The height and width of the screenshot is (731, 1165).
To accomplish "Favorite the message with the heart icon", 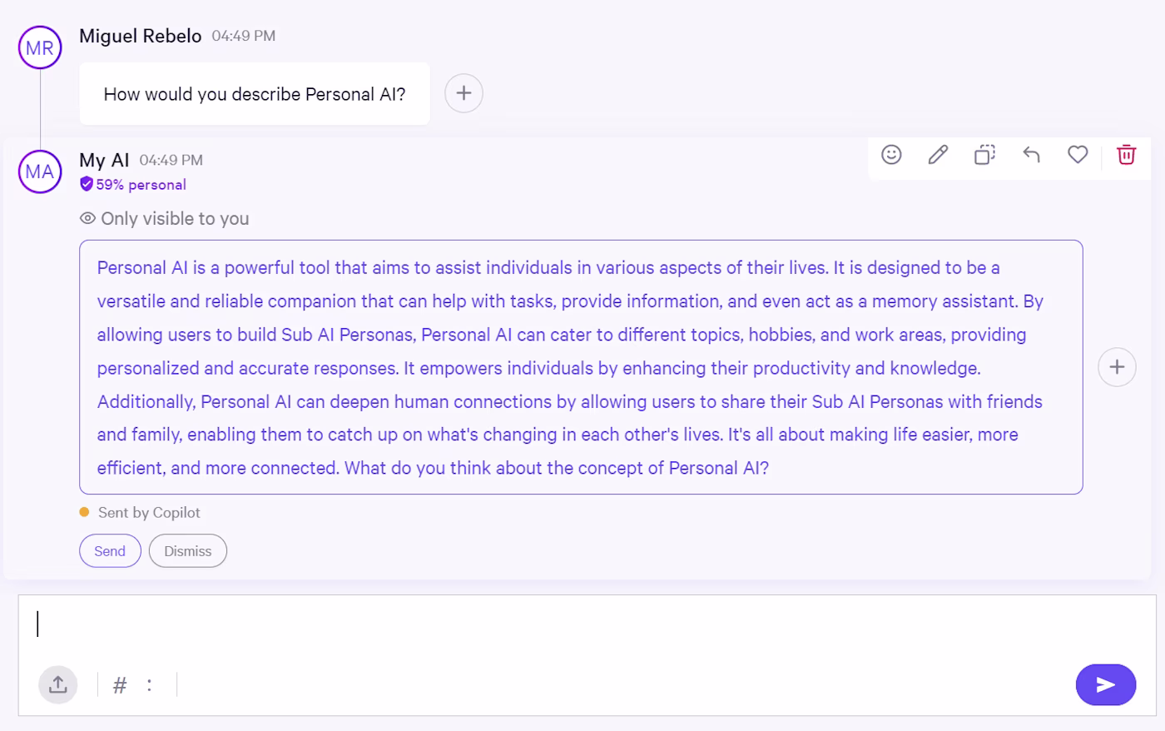I will [x=1078, y=155].
